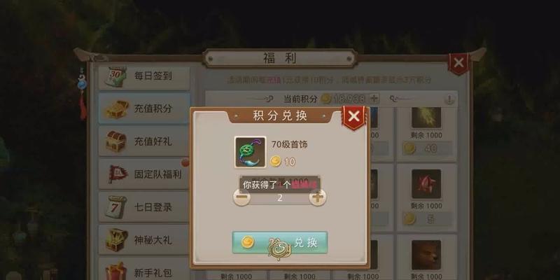Click the exclamation info icon
This screenshot has height=280, width=560.
(x=449, y=99)
